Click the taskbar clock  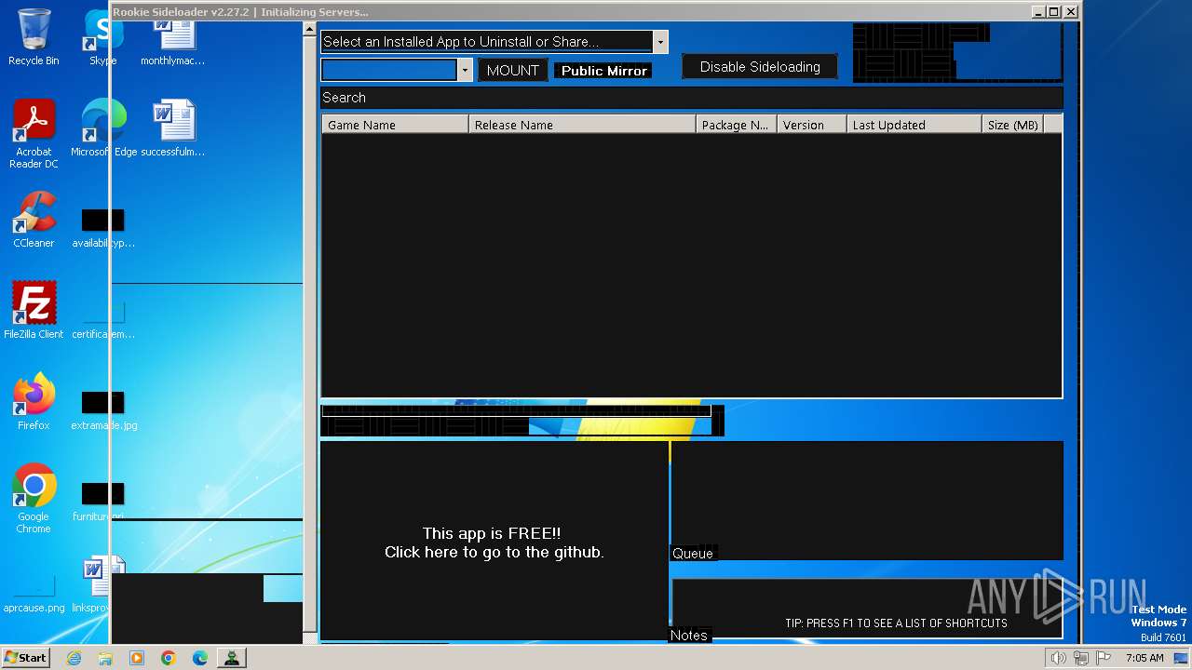[x=1145, y=658]
